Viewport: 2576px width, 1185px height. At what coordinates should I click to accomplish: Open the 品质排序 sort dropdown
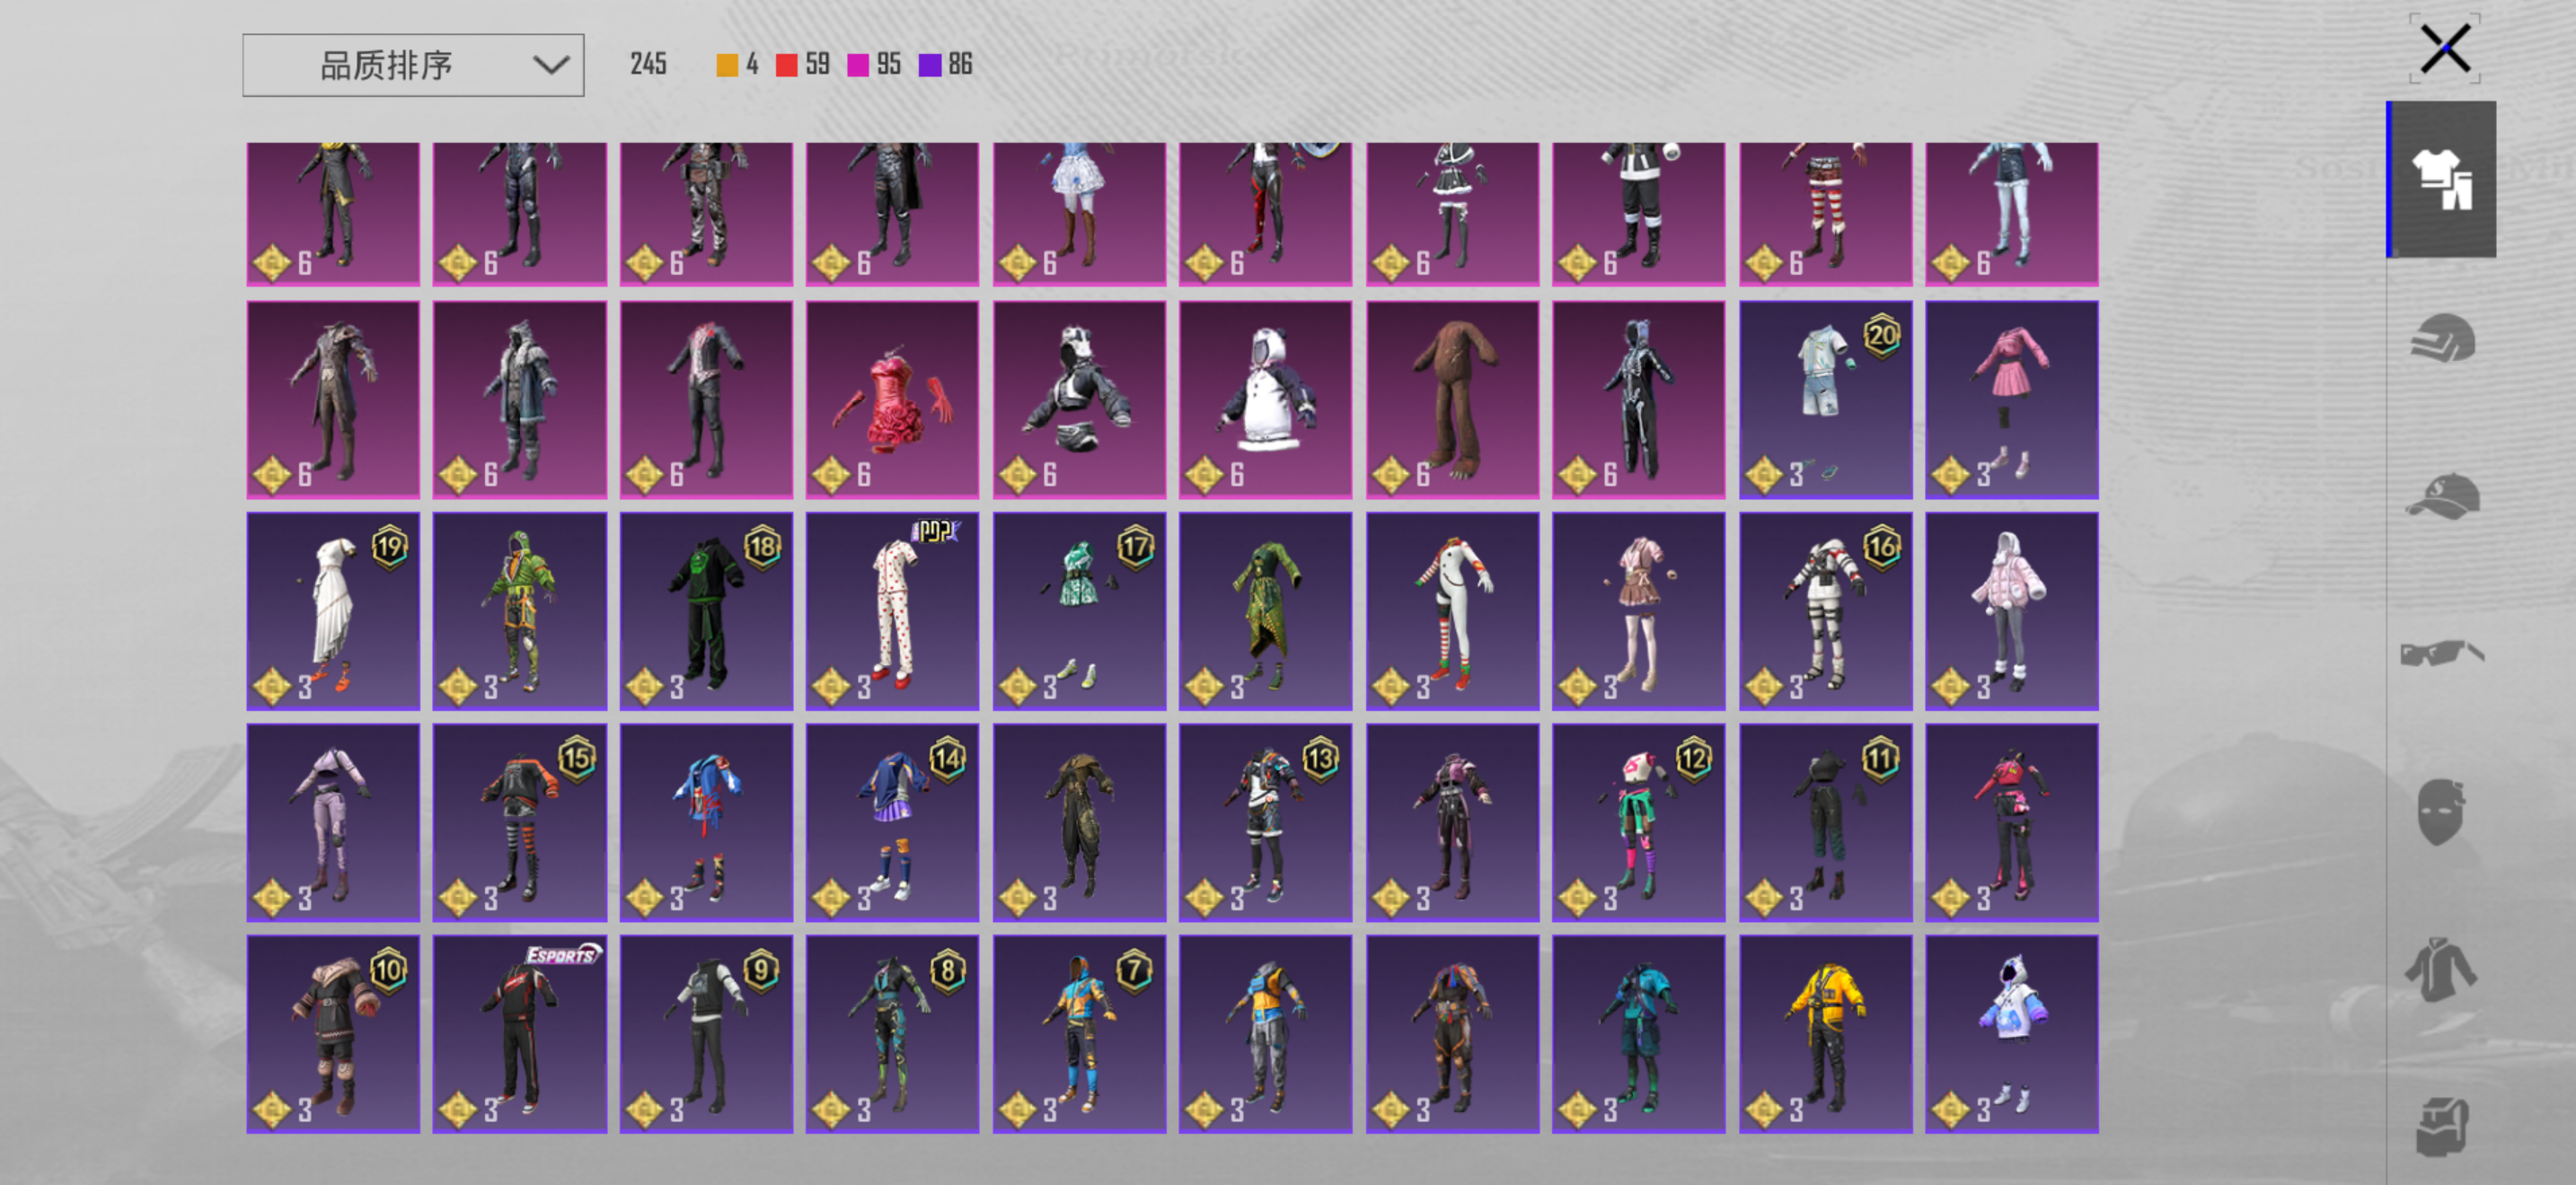[413, 66]
